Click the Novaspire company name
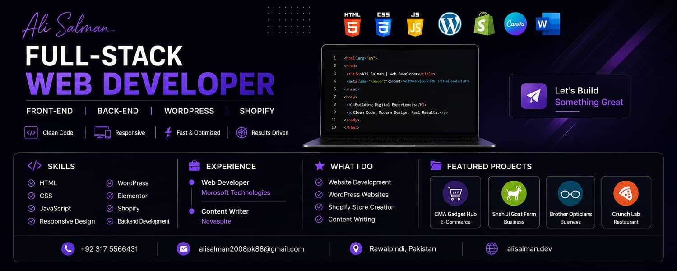This screenshot has width=677, height=271. 216,221
